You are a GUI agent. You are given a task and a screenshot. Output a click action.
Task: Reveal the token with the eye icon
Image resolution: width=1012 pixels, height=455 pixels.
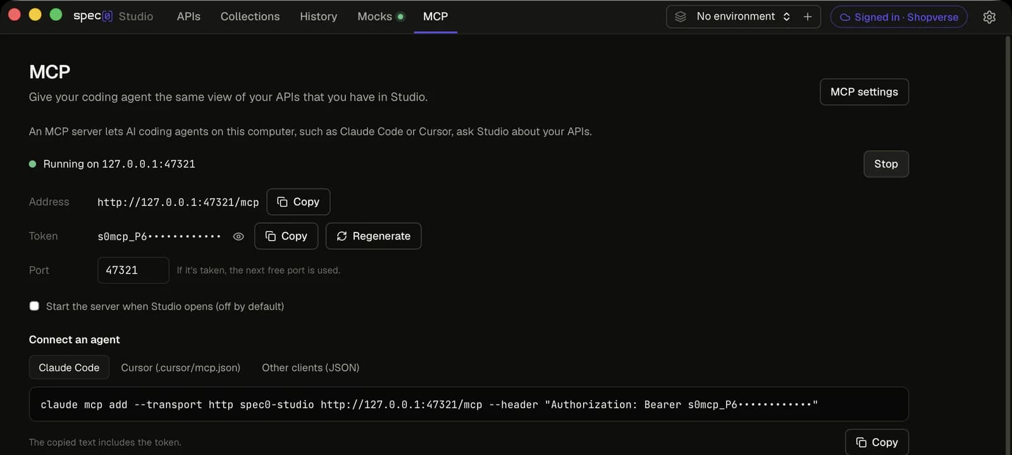tap(238, 236)
